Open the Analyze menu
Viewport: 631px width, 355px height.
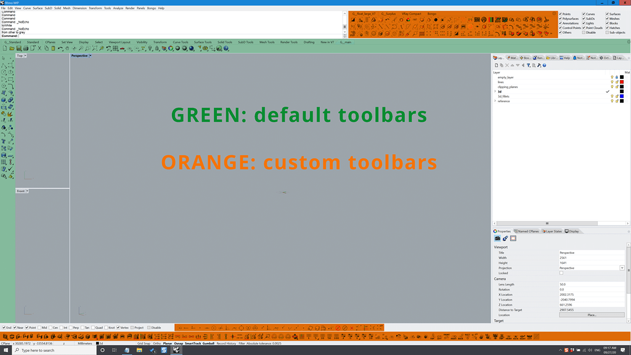point(118,8)
